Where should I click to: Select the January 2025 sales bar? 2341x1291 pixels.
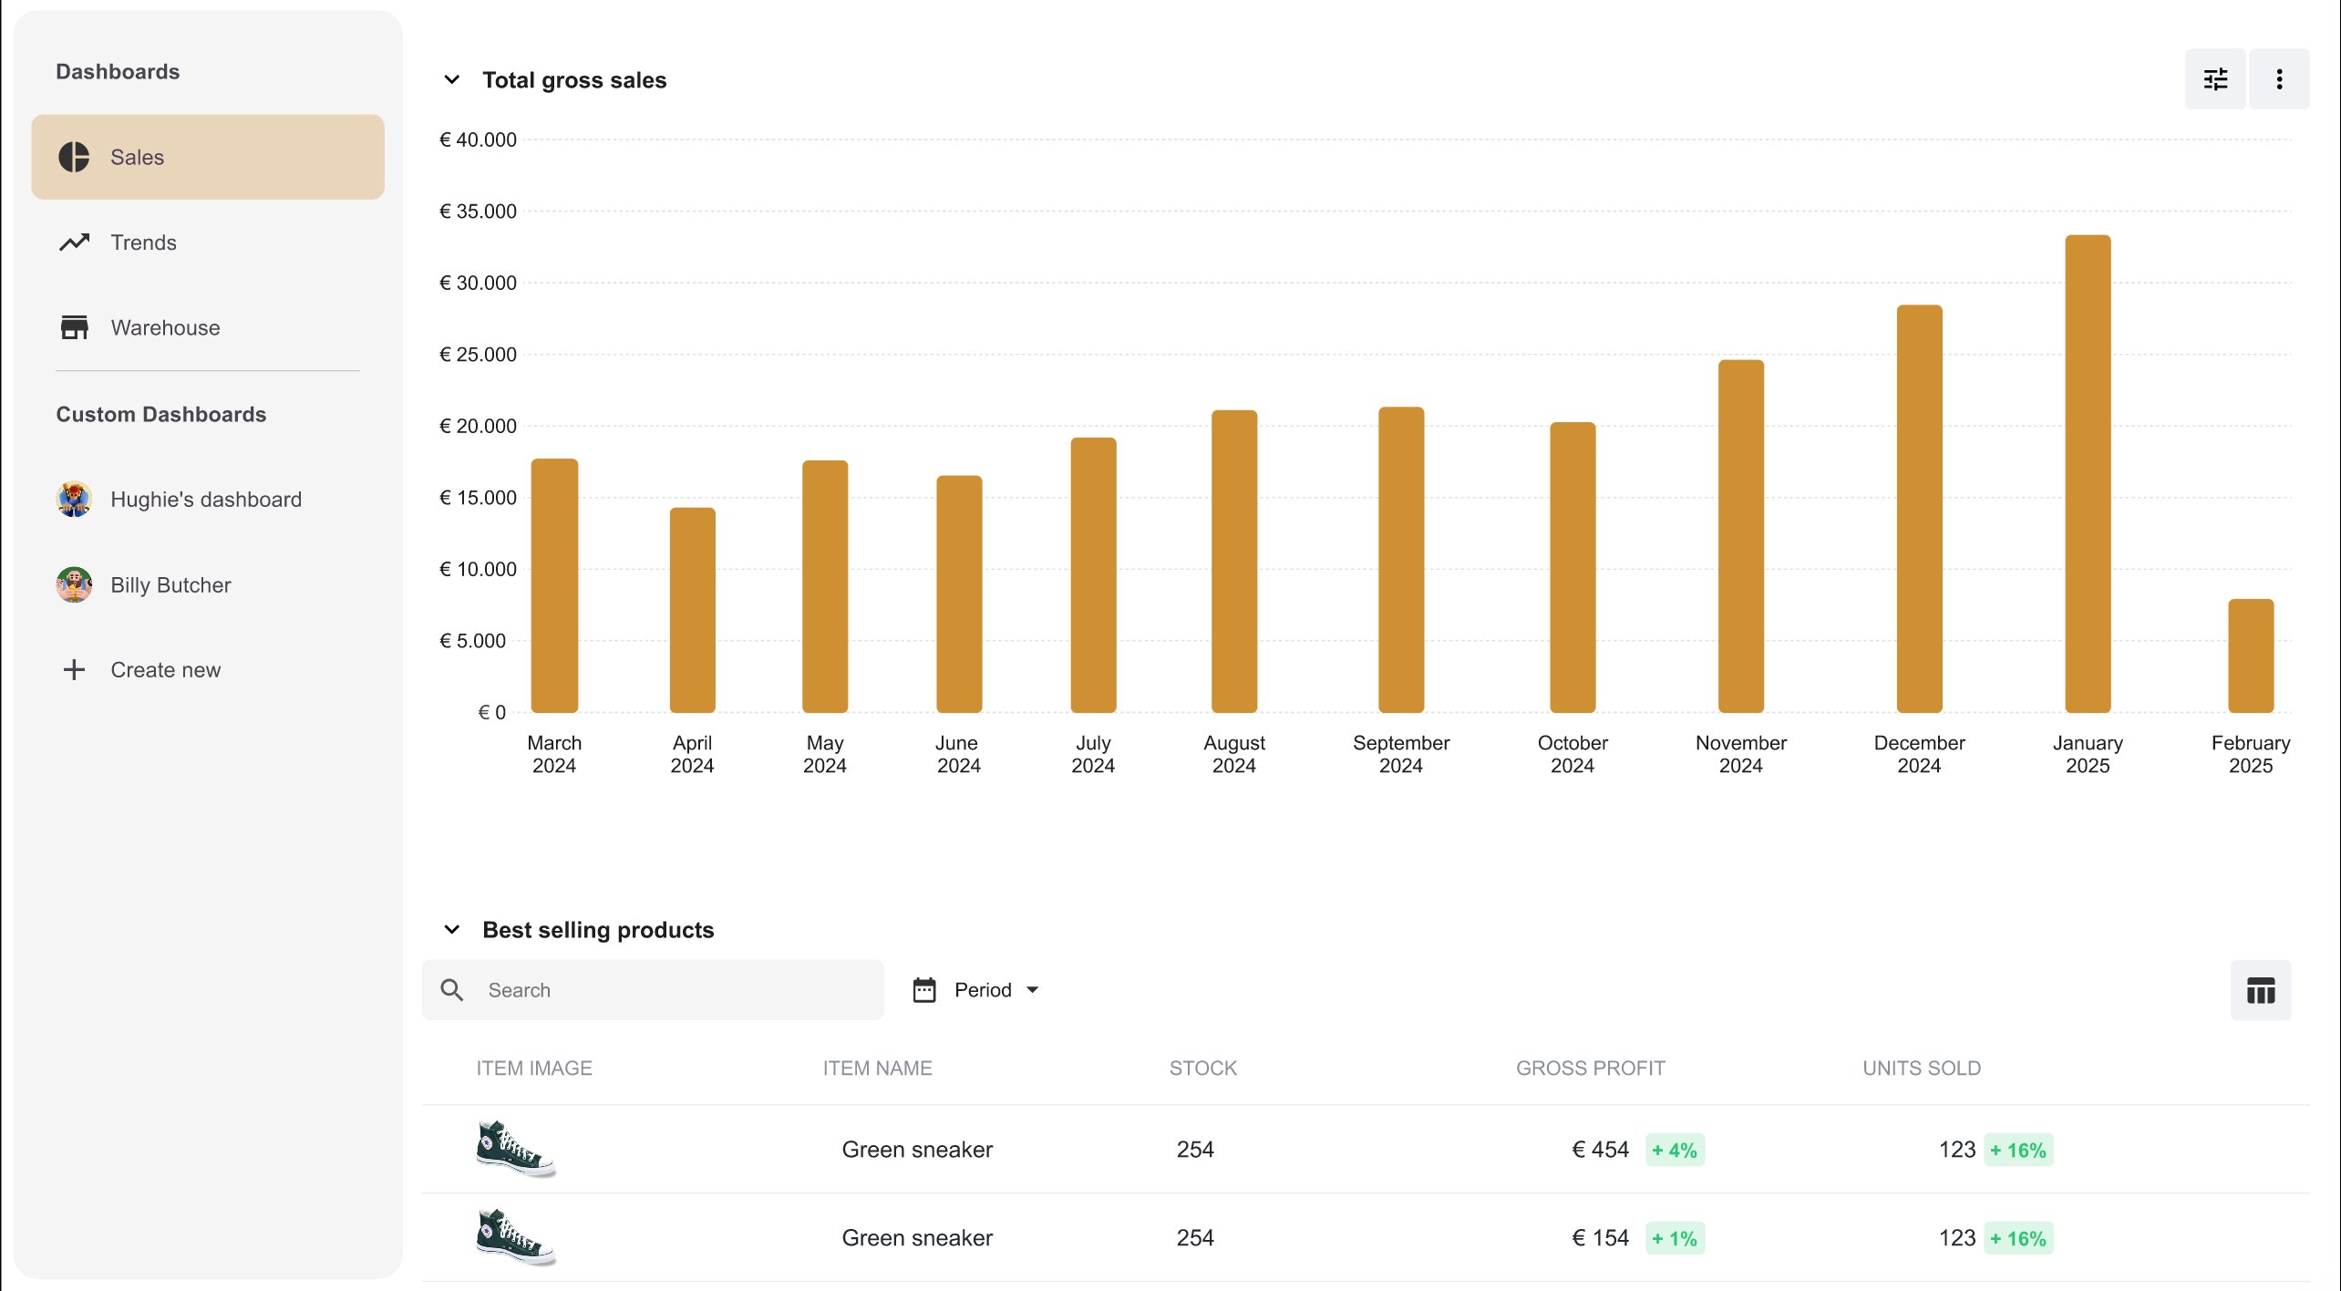tap(2088, 474)
